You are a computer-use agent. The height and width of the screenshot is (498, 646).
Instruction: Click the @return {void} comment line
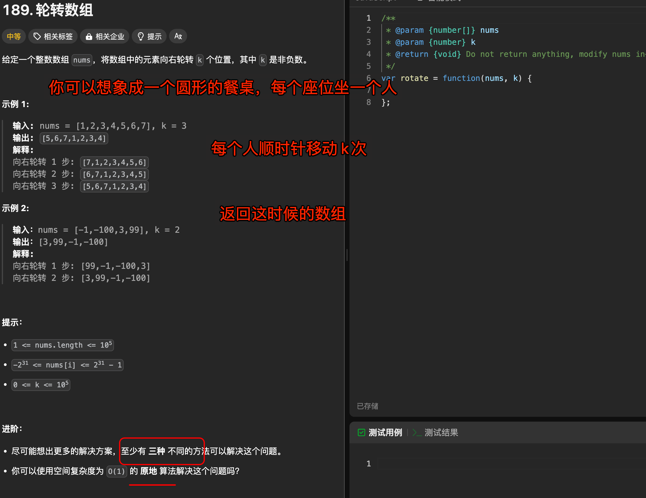(515, 54)
